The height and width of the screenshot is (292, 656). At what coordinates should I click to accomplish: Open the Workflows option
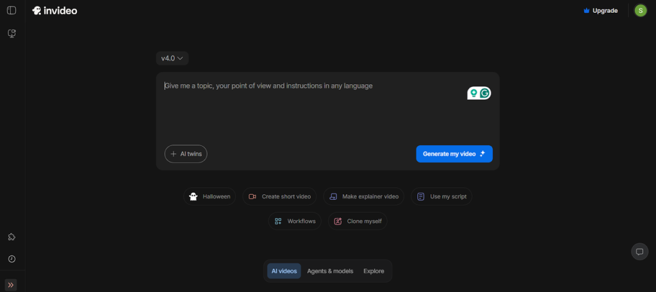[x=295, y=221]
